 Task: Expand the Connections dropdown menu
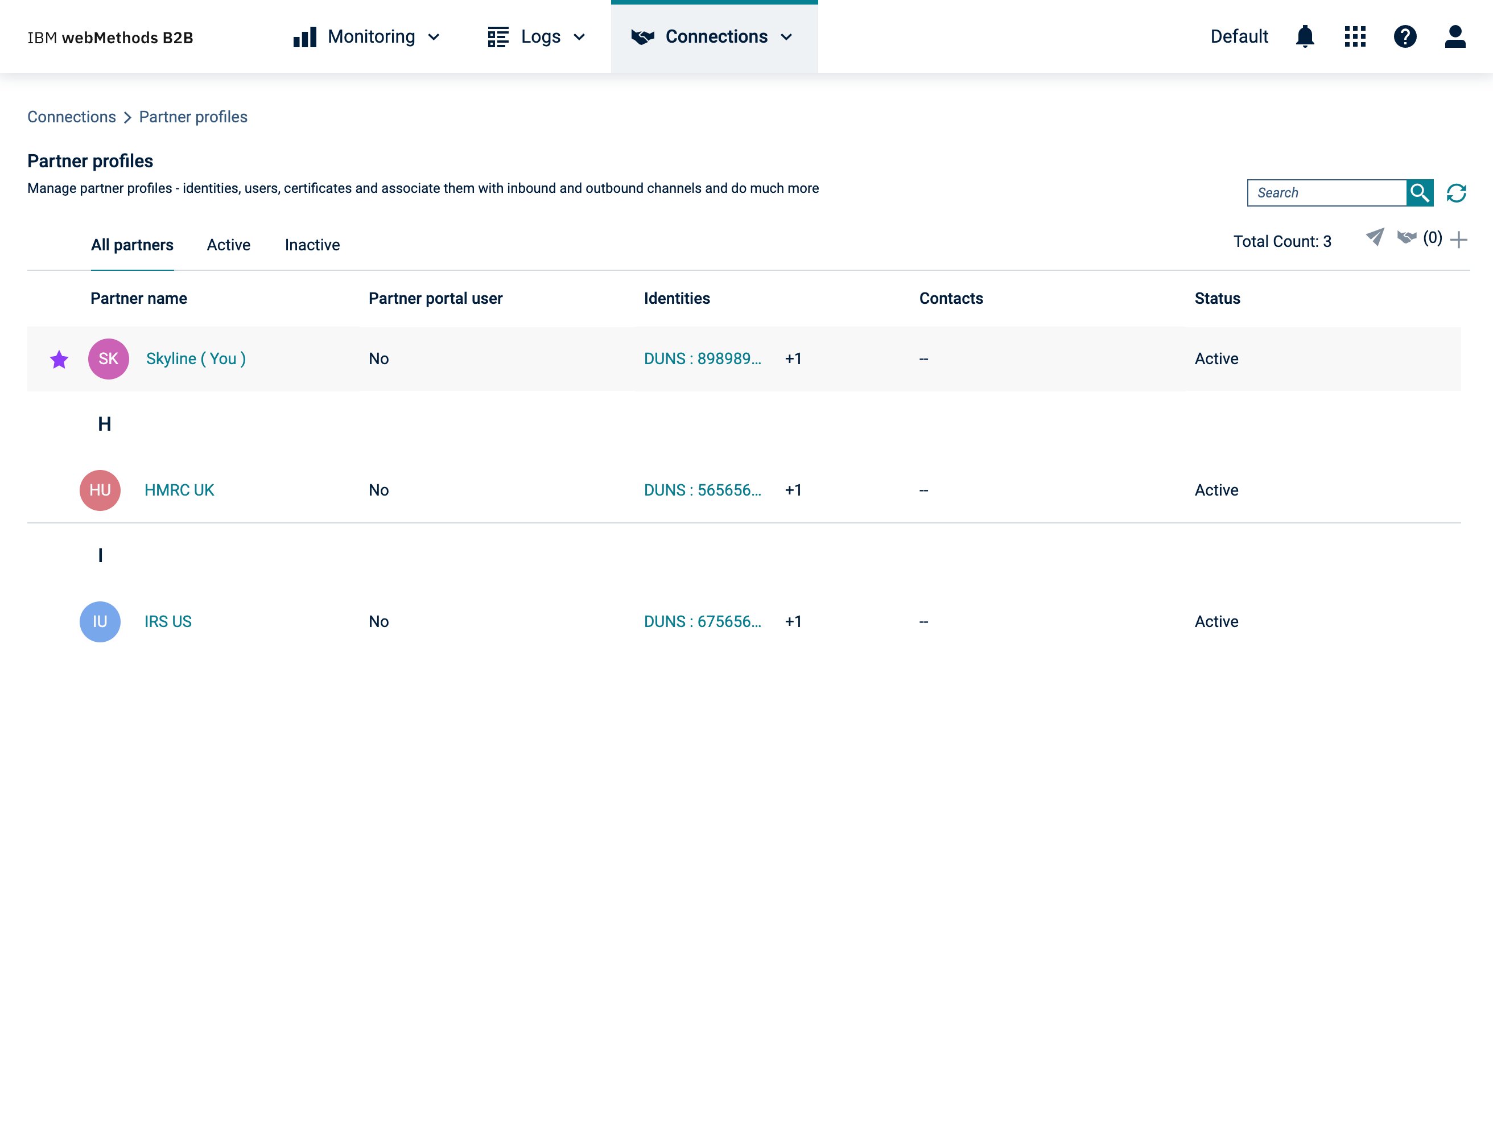(x=786, y=37)
